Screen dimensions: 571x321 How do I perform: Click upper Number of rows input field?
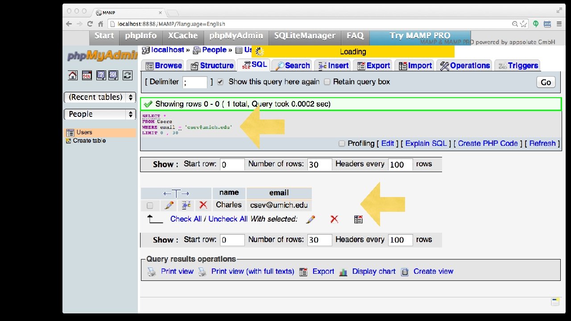click(x=319, y=165)
